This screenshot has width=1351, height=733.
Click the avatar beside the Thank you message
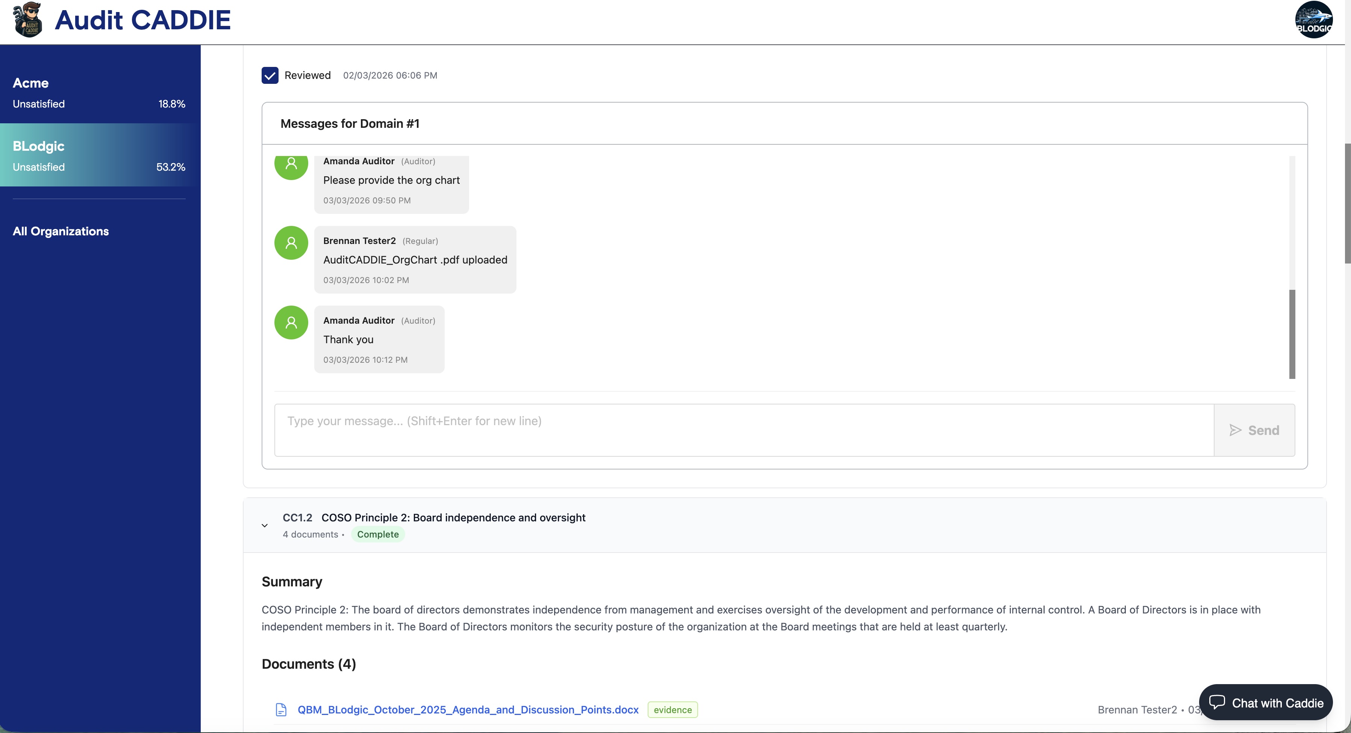(291, 323)
